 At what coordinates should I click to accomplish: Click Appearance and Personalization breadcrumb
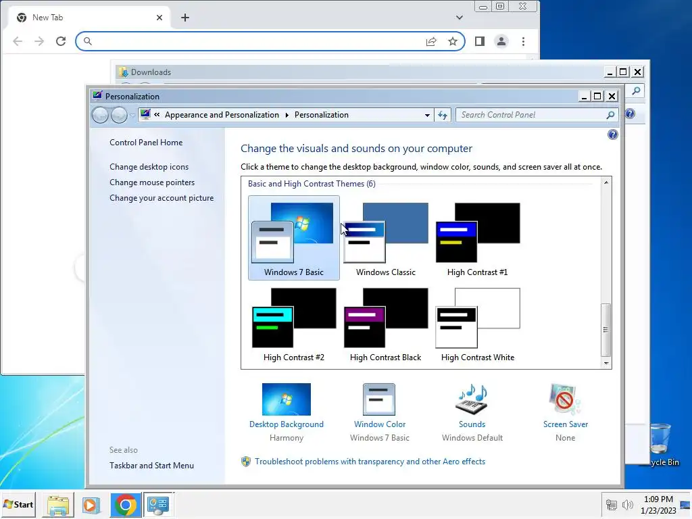tap(222, 115)
